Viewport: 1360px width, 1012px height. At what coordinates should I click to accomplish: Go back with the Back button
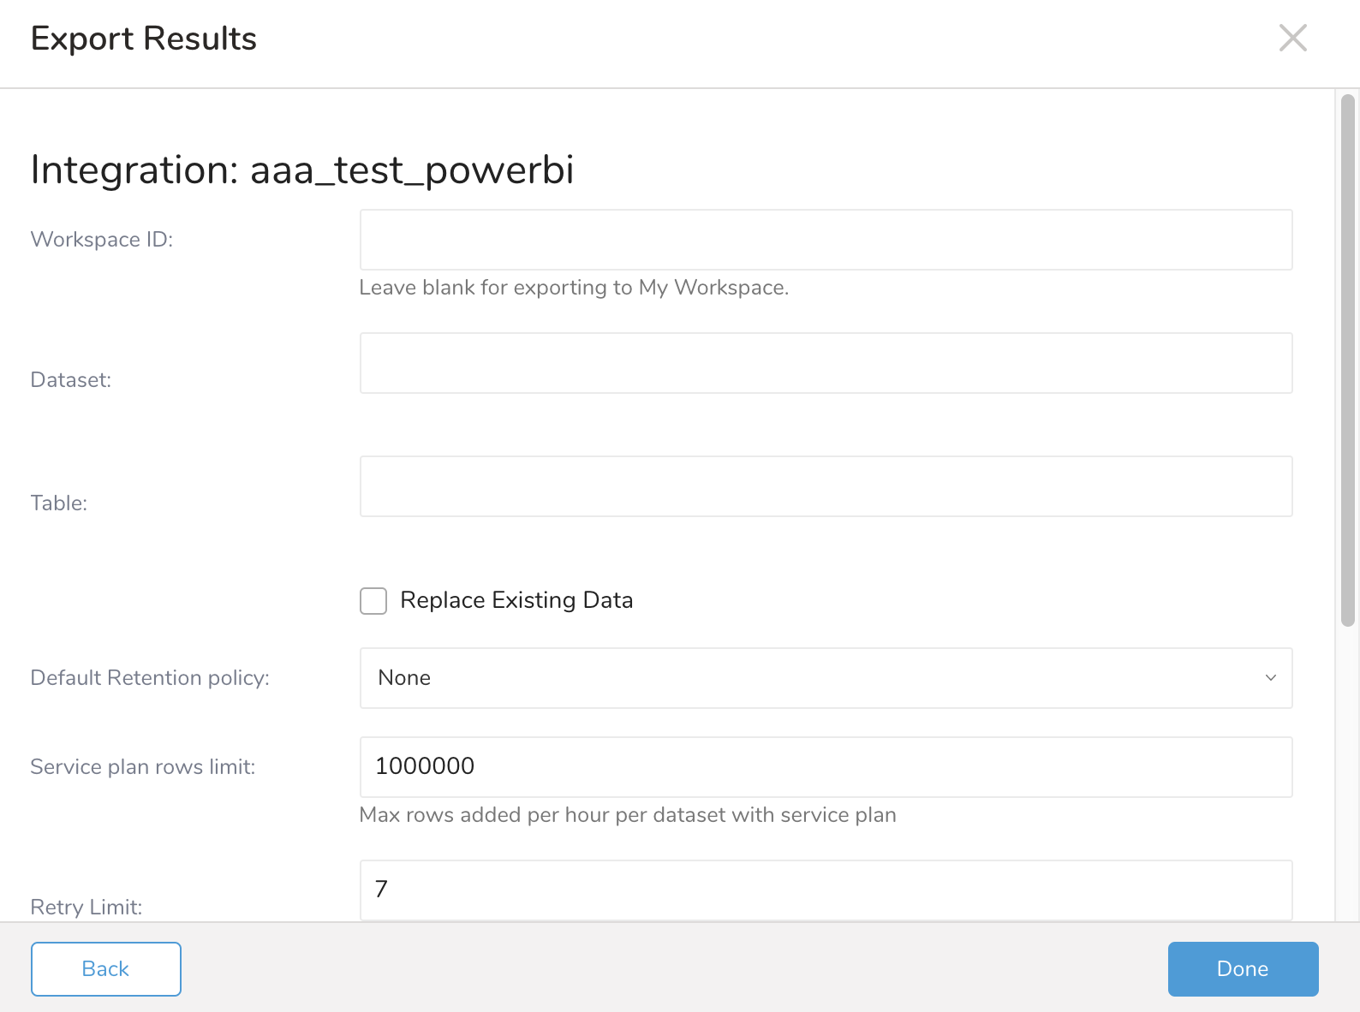pos(106,969)
